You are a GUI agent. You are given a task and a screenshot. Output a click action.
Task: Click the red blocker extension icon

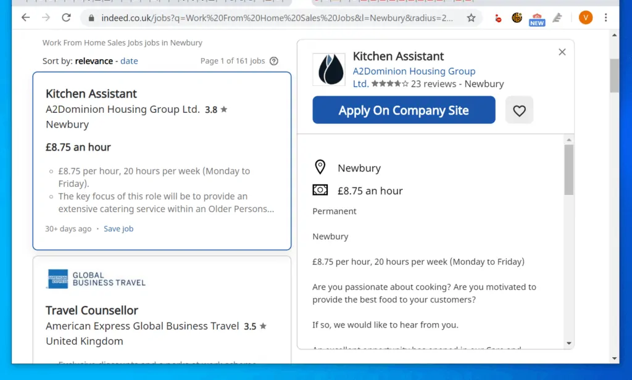coord(497,19)
